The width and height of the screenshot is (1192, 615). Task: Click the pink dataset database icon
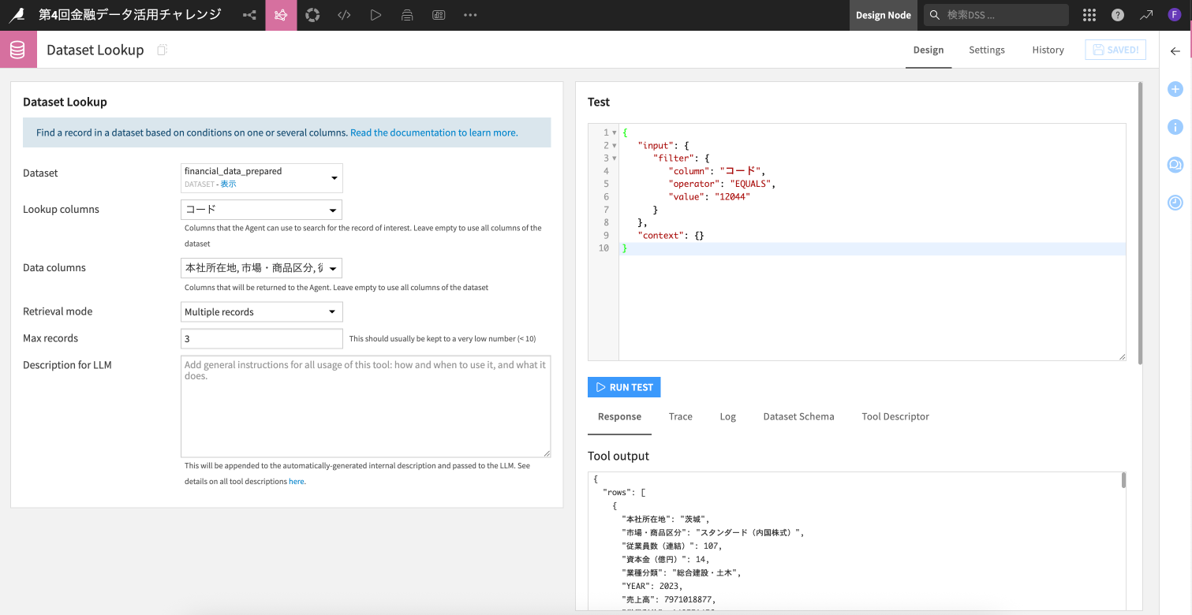click(x=18, y=50)
